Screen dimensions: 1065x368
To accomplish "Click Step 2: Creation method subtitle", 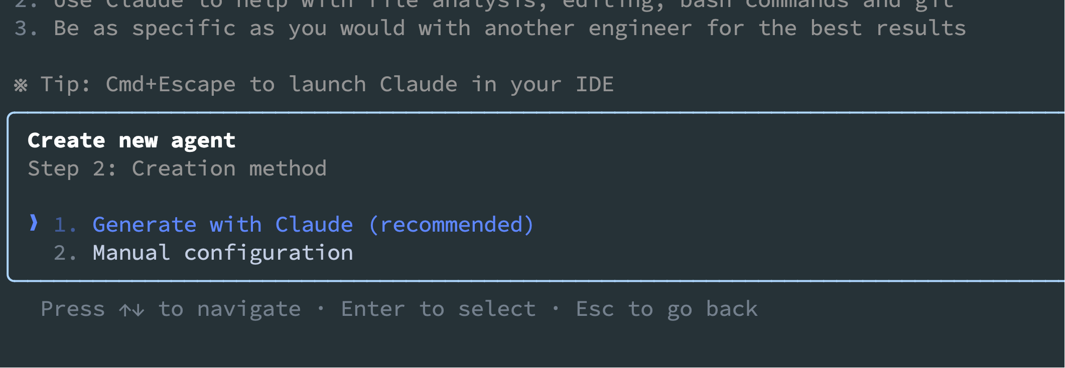I will click(177, 168).
